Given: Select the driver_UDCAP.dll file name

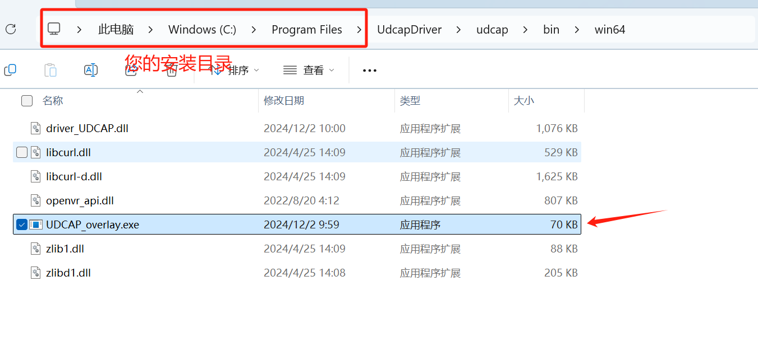Looking at the screenshot, I should click(87, 128).
